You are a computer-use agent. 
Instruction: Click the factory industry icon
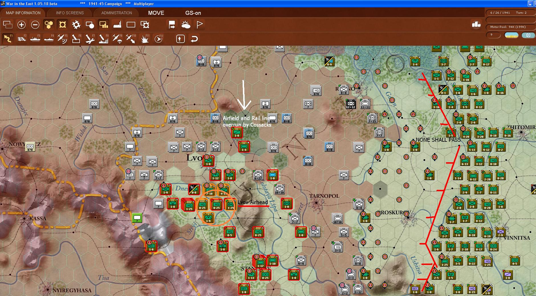pos(117,25)
